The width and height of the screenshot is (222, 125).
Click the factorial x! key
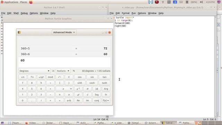tap(87, 89)
